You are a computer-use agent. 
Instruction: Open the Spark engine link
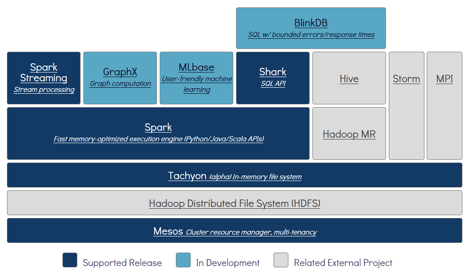coord(158,127)
